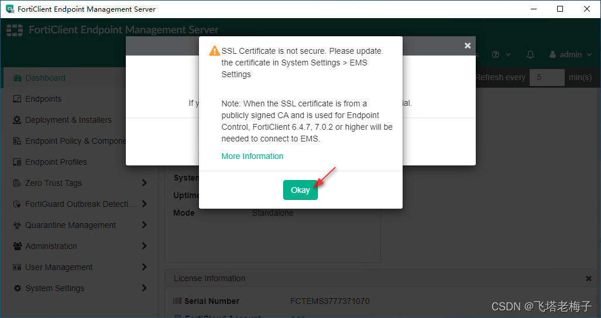The width and height of the screenshot is (601, 318).
Task: Click the Mode label in System Information
Action: click(x=184, y=213)
